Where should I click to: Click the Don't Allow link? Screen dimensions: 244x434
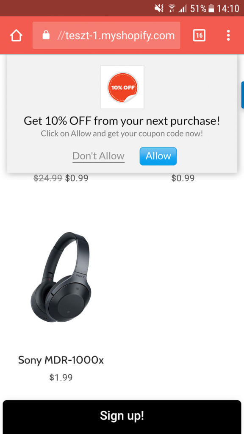pos(98,156)
